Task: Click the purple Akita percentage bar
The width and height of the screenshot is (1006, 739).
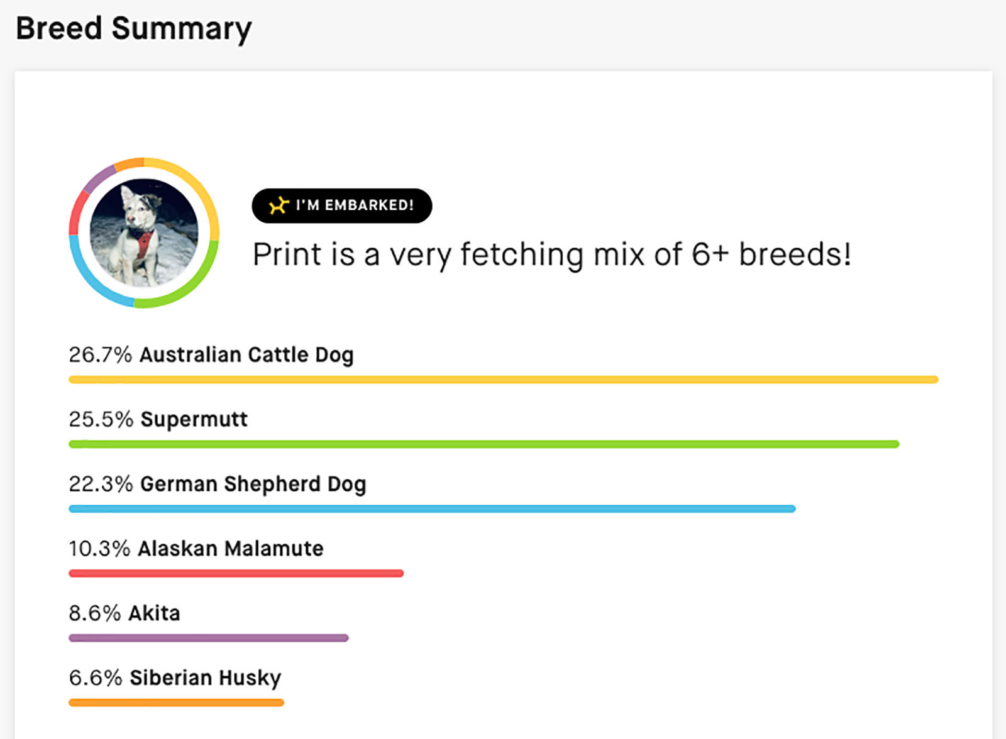Action: tap(208, 638)
